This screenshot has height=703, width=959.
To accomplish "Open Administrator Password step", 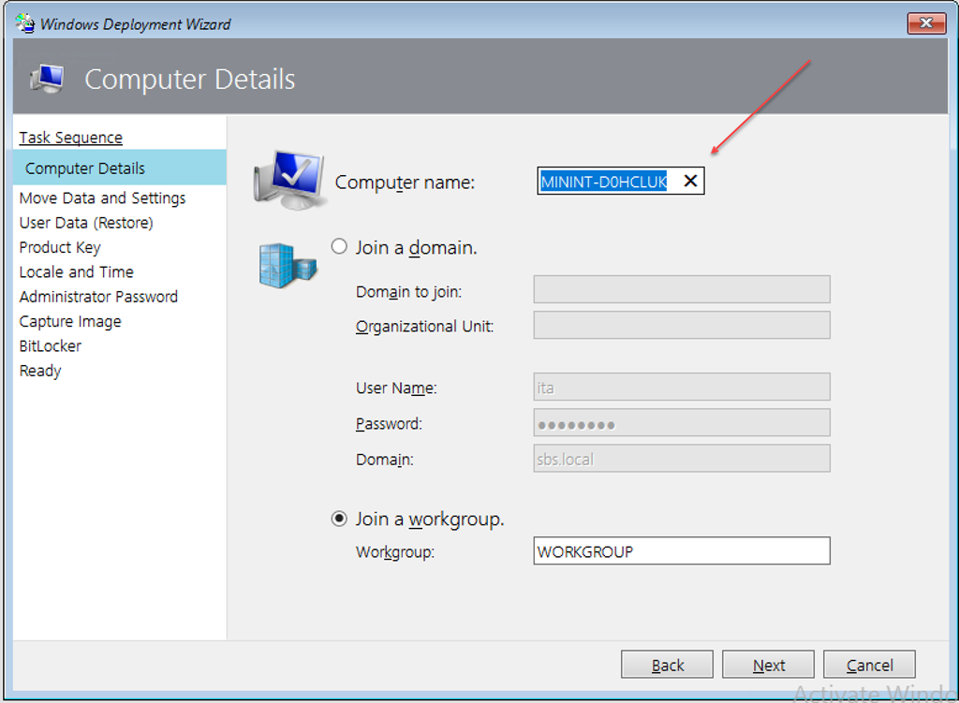I will (98, 297).
